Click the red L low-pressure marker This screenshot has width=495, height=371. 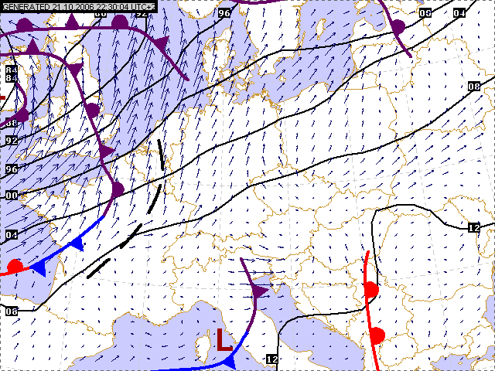pos(224,341)
